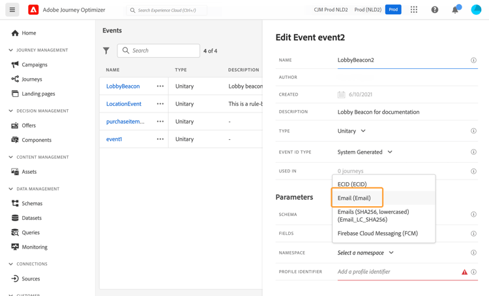The height and width of the screenshot is (296, 489).
Task: Open the help question mark icon
Action: 435,10
